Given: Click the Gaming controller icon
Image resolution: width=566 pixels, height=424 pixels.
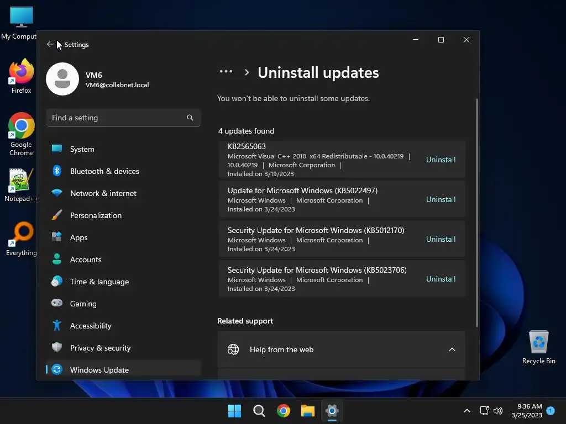Looking at the screenshot, I should 57,303.
